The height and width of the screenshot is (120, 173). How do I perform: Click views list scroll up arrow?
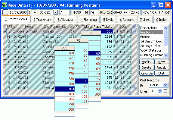[x=165, y=28]
